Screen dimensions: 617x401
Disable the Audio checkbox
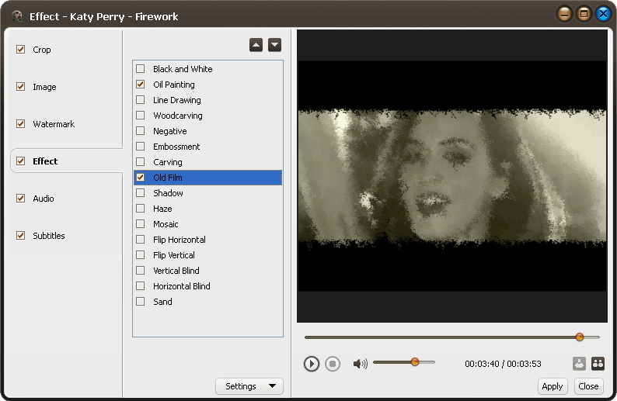tap(20, 199)
